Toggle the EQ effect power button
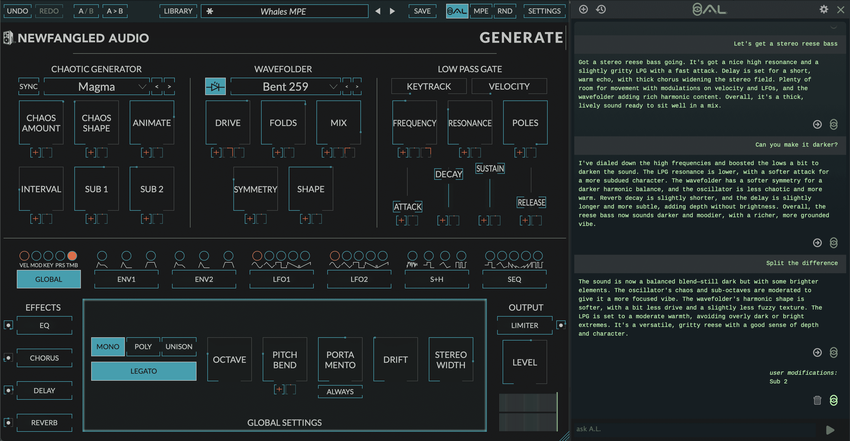 pyautogui.click(x=9, y=325)
